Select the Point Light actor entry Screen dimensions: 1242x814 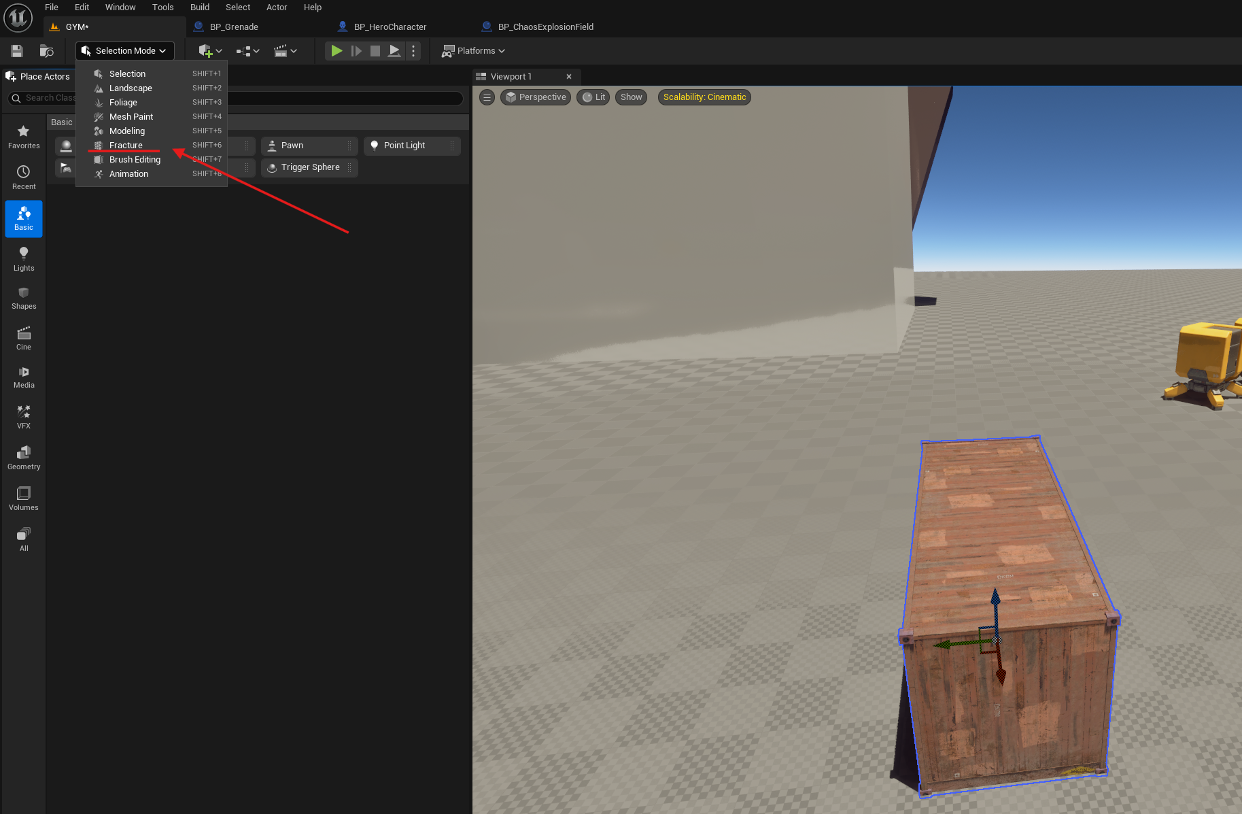click(x=412, y=146)
